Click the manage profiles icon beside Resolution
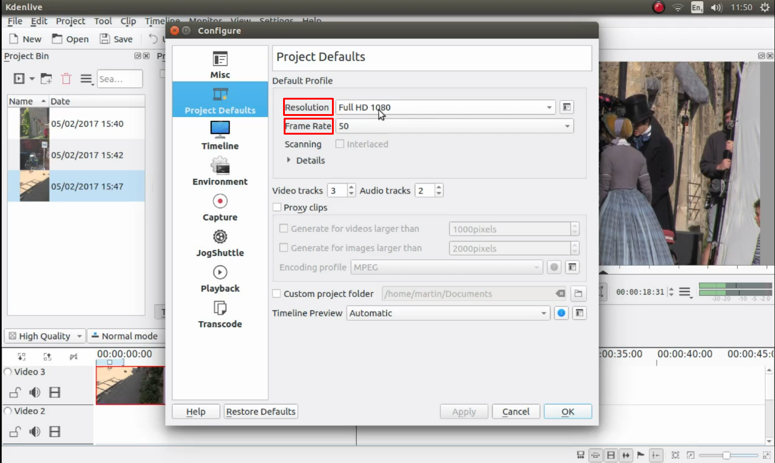Image resolution: width=775 pixels, height=463 pixels. click(x=566, y=107)
